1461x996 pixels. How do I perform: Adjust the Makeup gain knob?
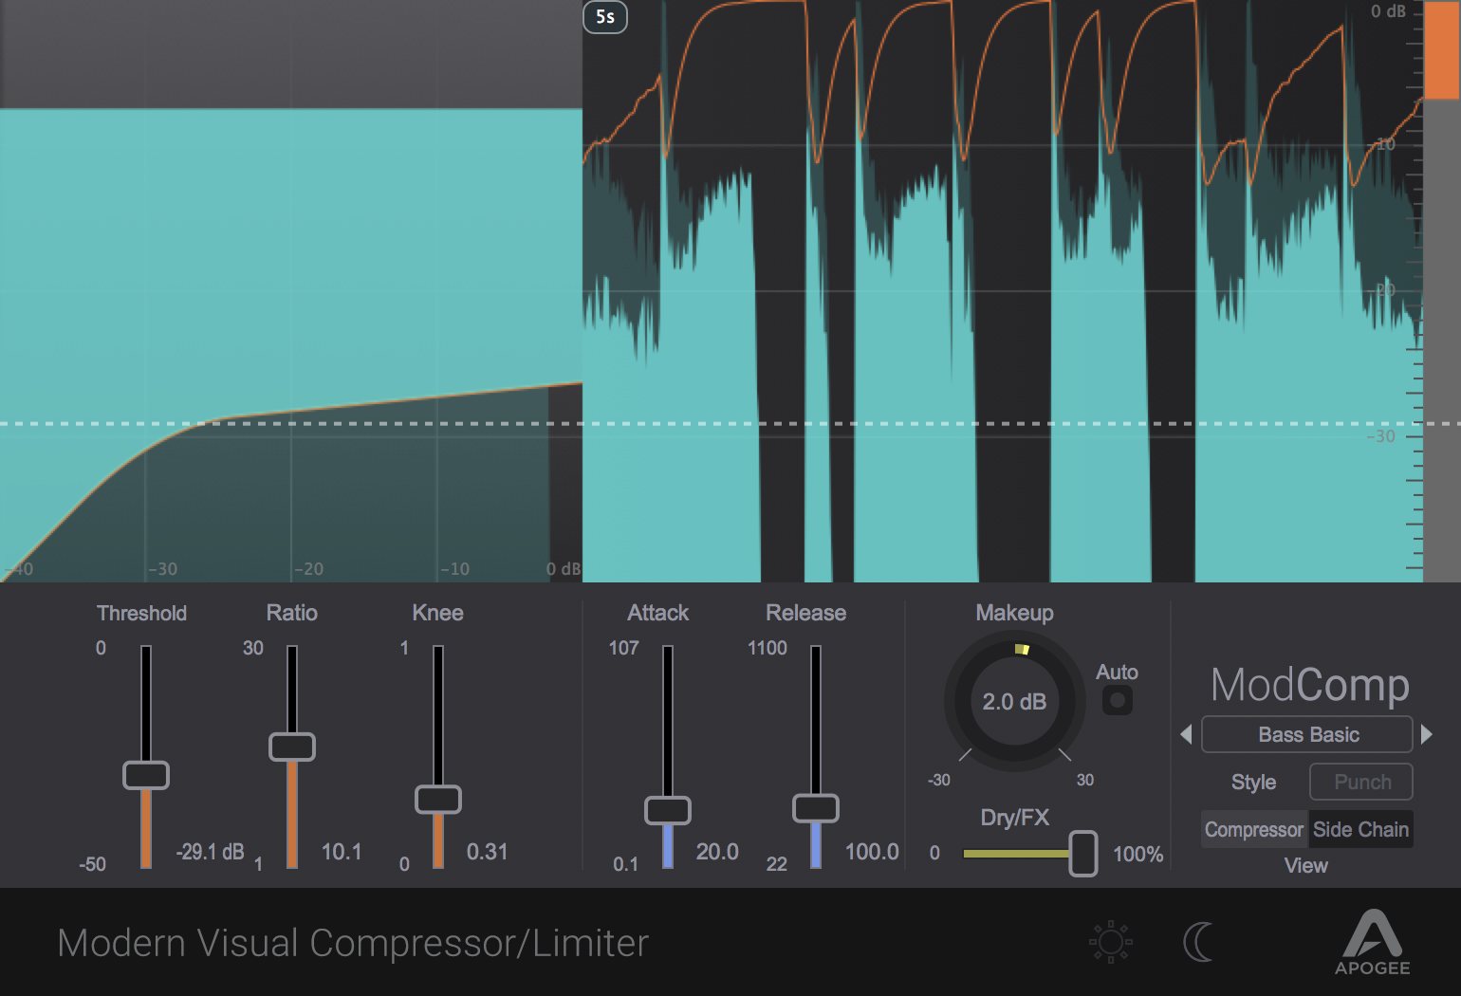tap(1013, 702)
